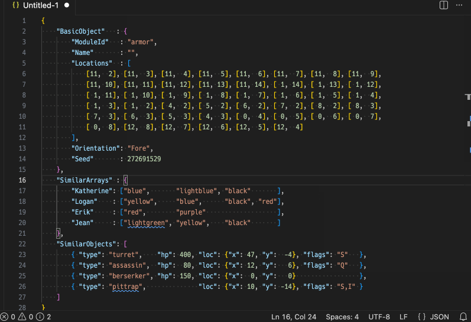This screenshot has width=471, height=322.
Task: Click the closing bracket on line 27
Action: [59, 297]
